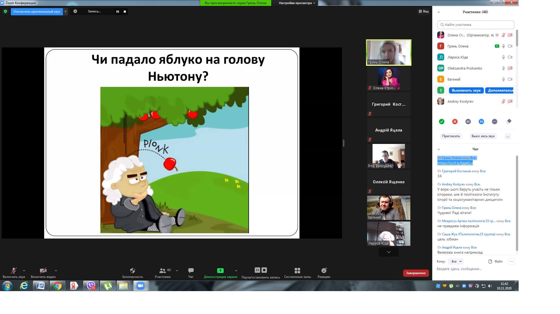Open Кому recipient Все dropdown
The image size is (560, 314).
click(456, 262)
